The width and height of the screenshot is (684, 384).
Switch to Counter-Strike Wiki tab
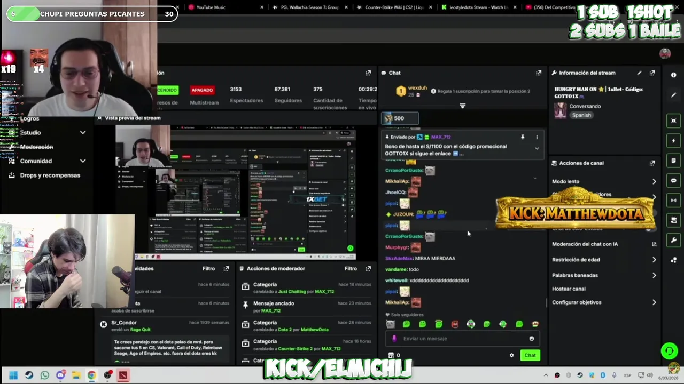pyautogui.click(x=394, y=7)
